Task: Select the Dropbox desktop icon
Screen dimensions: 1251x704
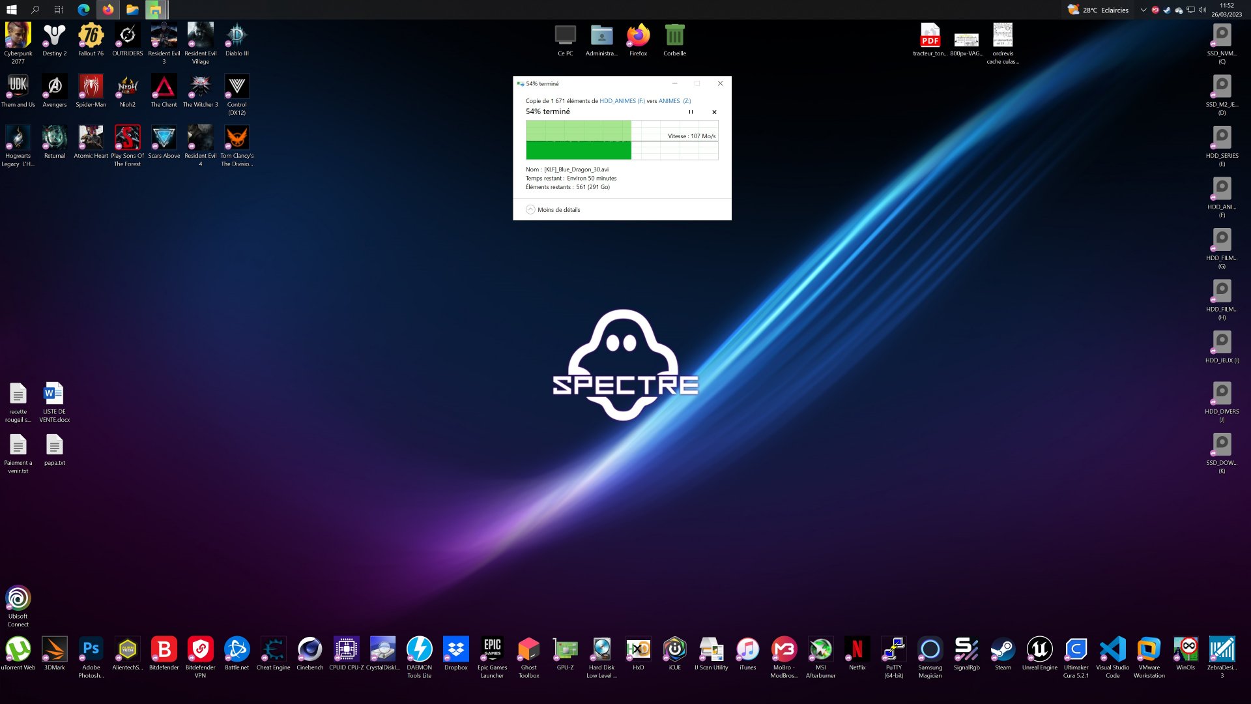Action: click(x=456, y=653)
